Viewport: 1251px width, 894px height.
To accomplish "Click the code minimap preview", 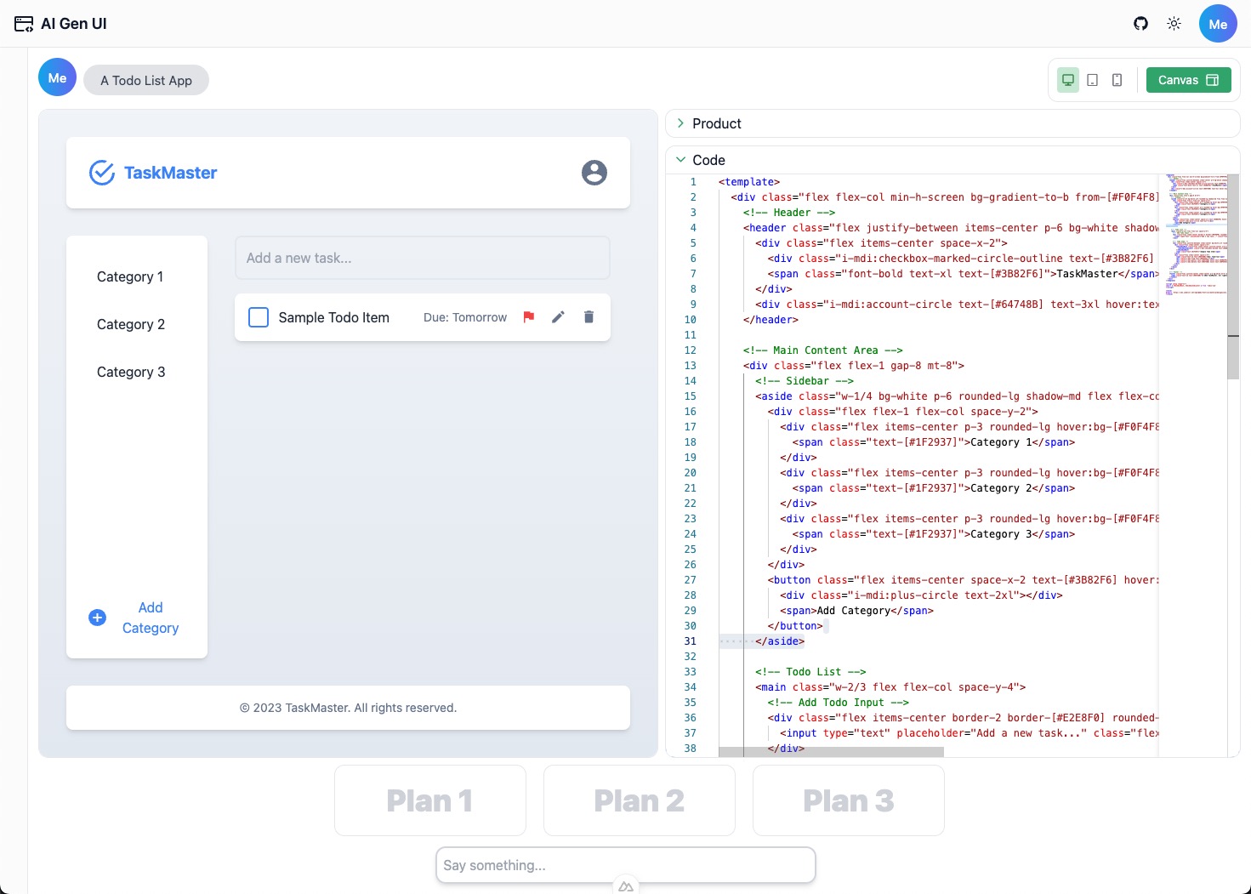I will tap(1197, 234).
